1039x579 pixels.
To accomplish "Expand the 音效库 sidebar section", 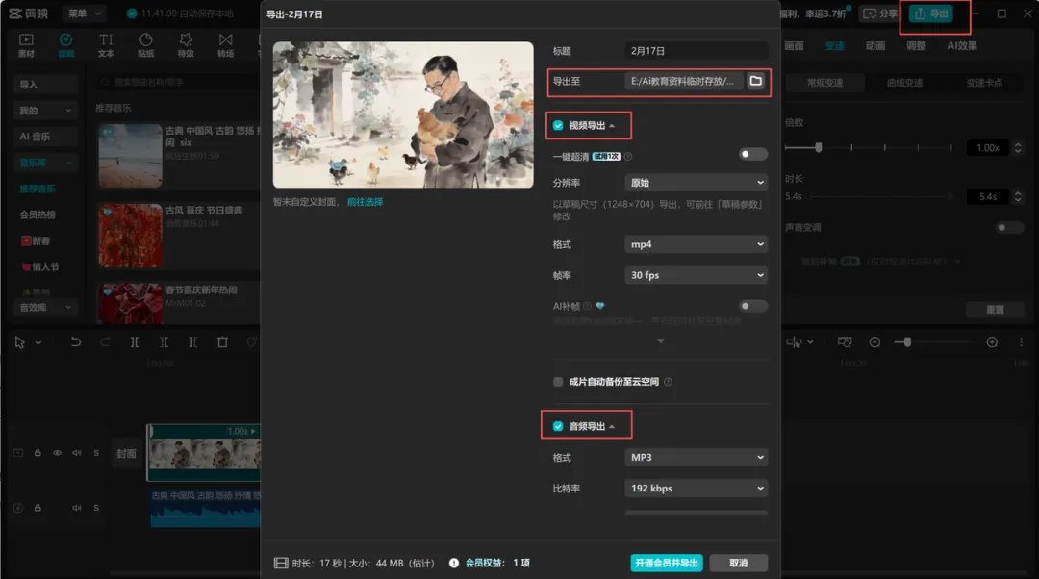I will pyautogui.click(x=45, y=308).
